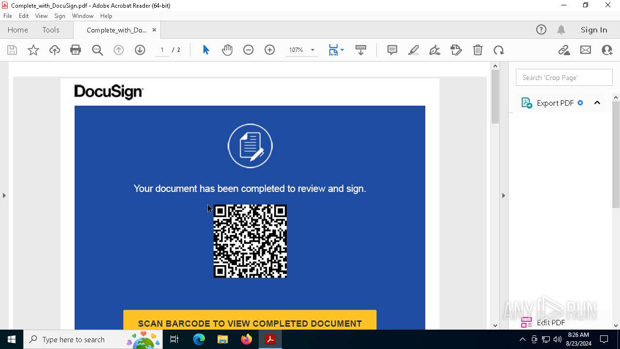
Task: Launch Firefox from taskbar
Action: coord(247,339)
